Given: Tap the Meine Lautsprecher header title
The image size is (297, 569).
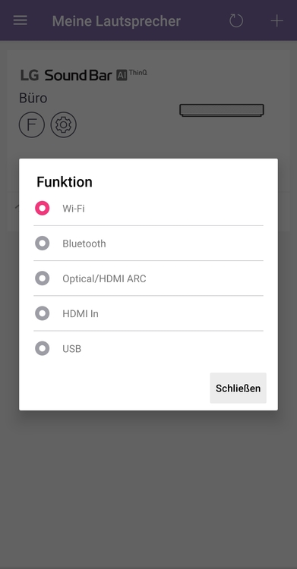Looking at the screenshot, I should pyautogui.click(x=116, y=21).
